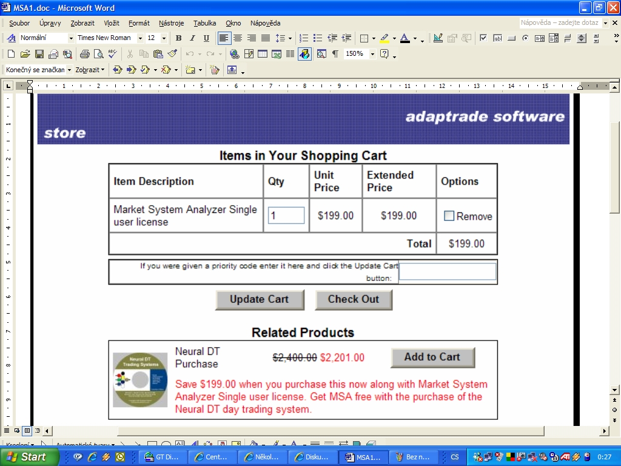Go to the next tracked change
Screen dimensions: 621x466
coord(131,70)
